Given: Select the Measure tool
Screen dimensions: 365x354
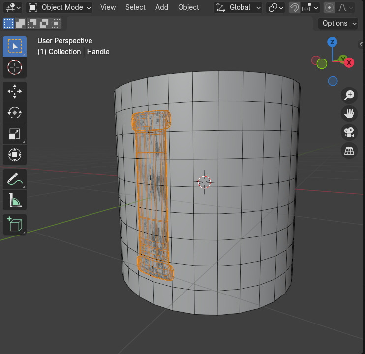Looking at the screenshot, I should pyautogui.click(x=15, y=200).
